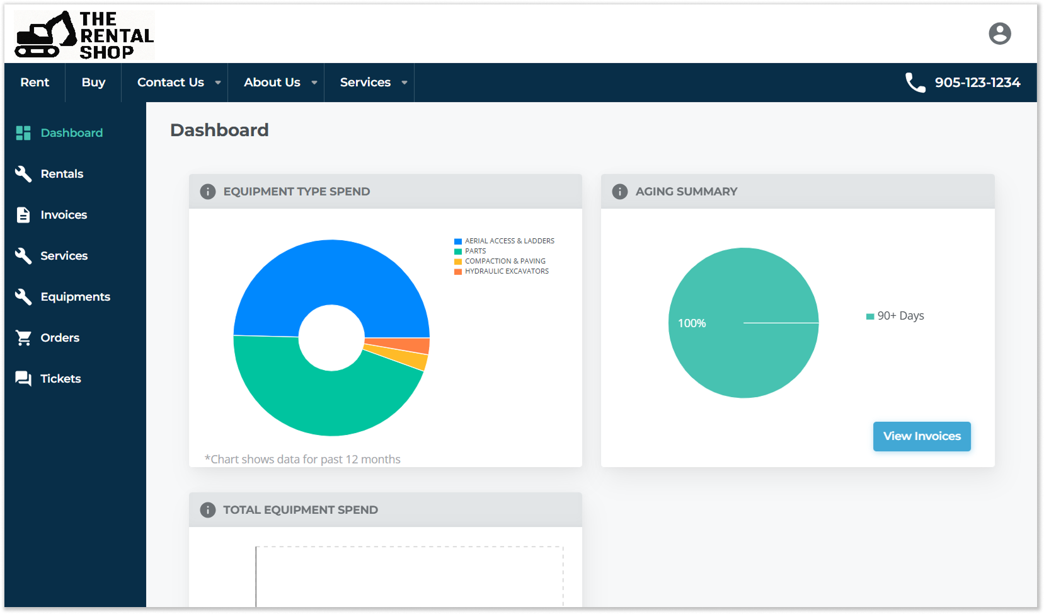
Task: Click the TOTAL EQUIPMENT SPEND card title
Action: pos(301,510)
